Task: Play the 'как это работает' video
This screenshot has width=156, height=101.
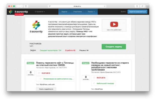Action: click(x=114, y=24)
